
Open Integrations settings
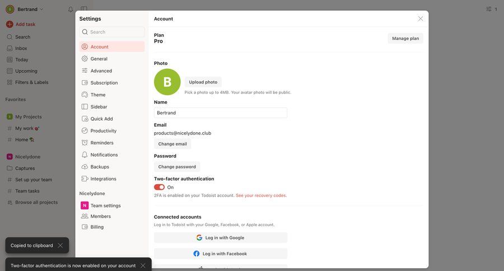point(112,179)
